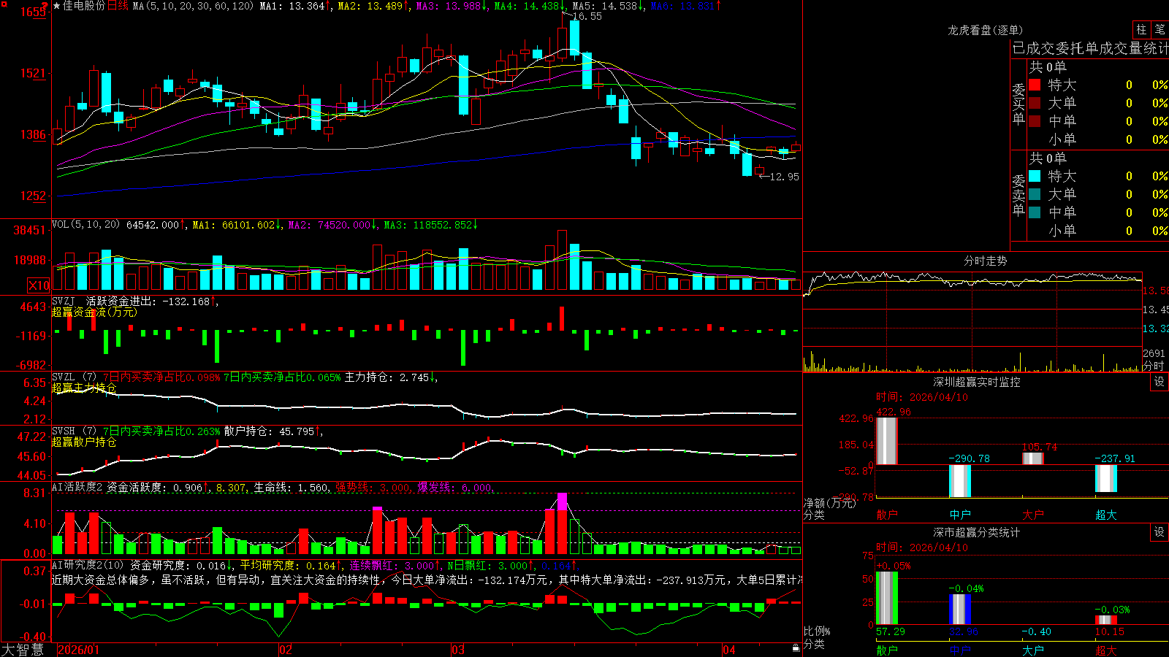Click the SVZL (7) indicator name
1169x657 pixels.
click(x=74, y=377)
